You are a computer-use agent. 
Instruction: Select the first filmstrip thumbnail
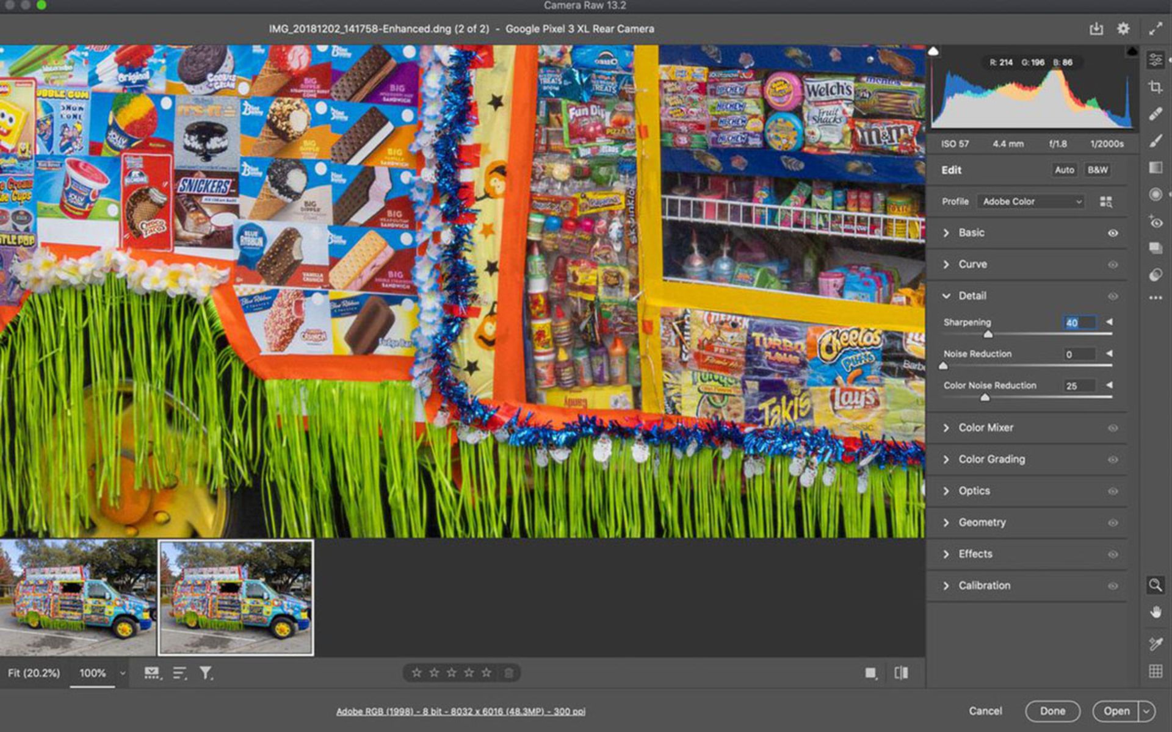point(78,597)
